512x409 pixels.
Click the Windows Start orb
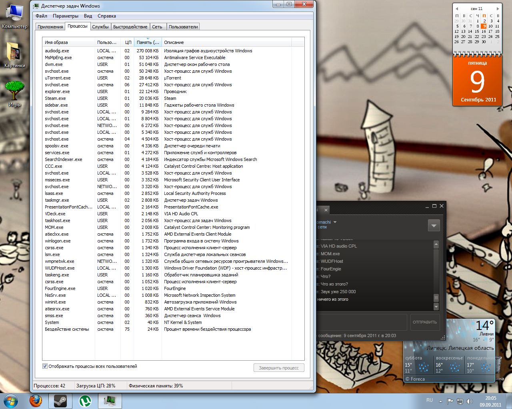[11, 401]
